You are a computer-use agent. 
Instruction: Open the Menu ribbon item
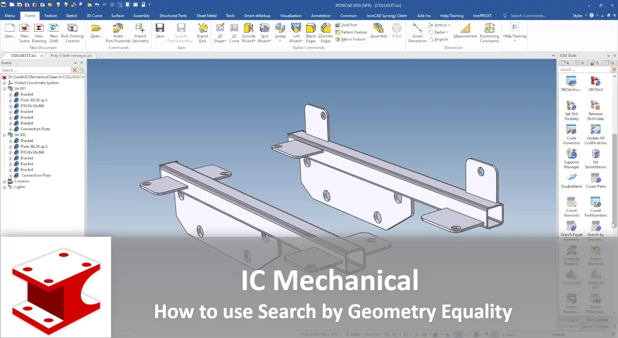click(x=10, y=16)
